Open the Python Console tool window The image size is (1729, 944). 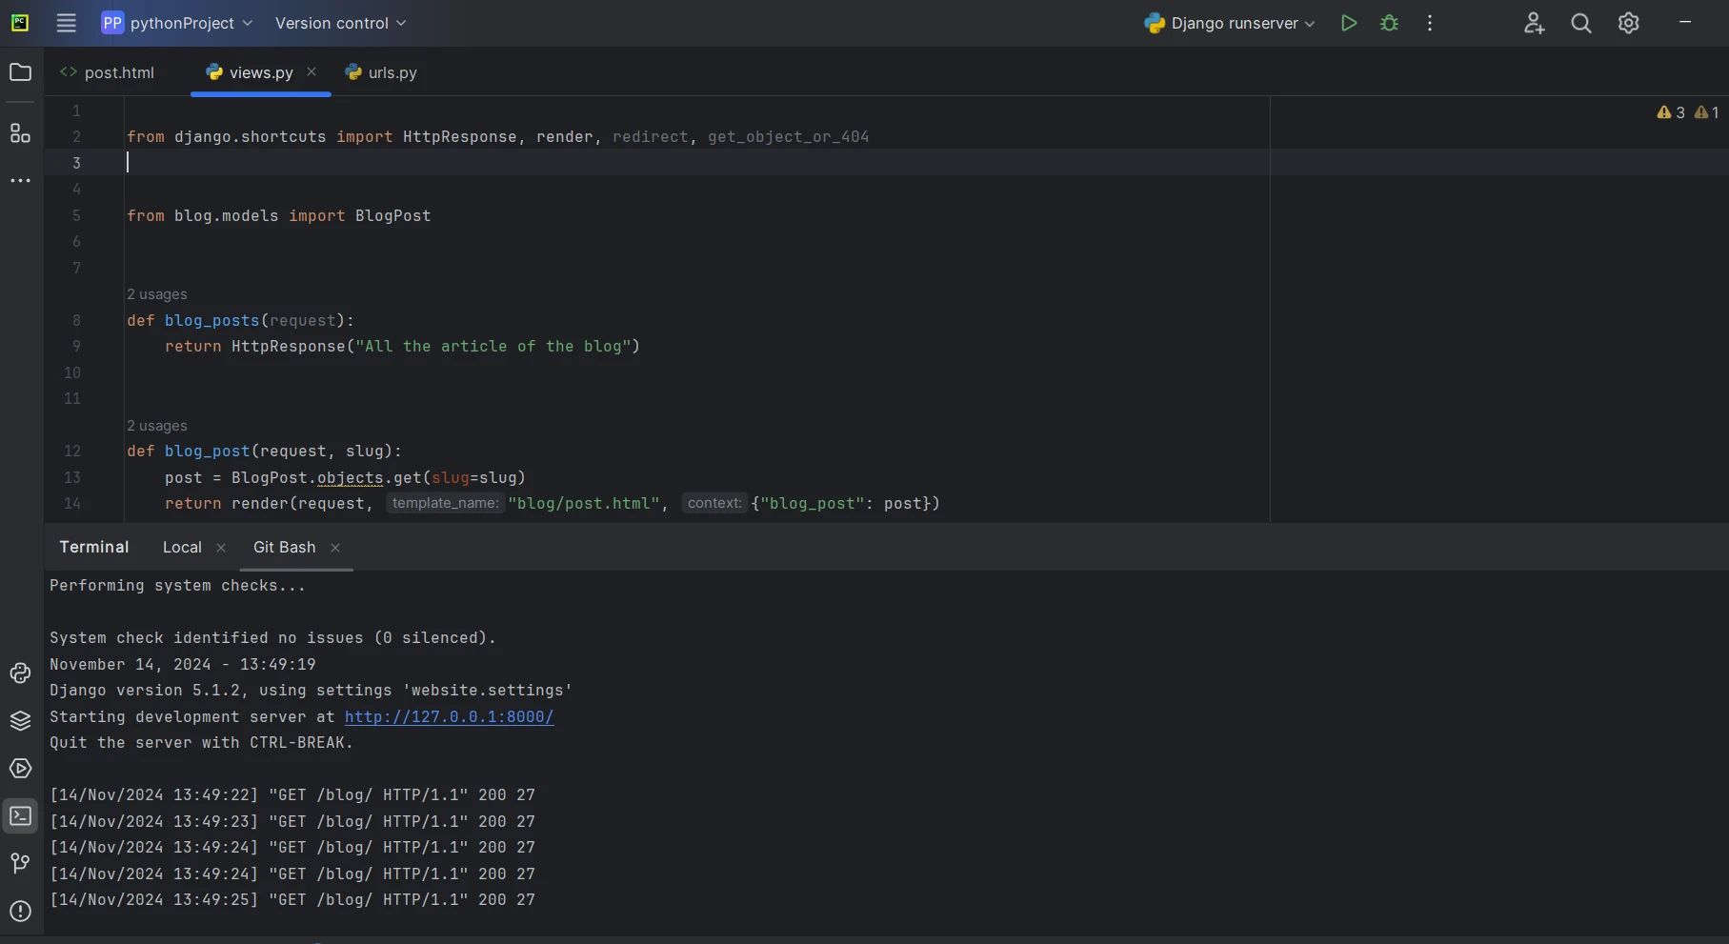[x=20, y=673]
